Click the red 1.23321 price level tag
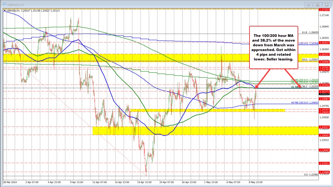Screen dimensions: 333x187 click(324, 163)
